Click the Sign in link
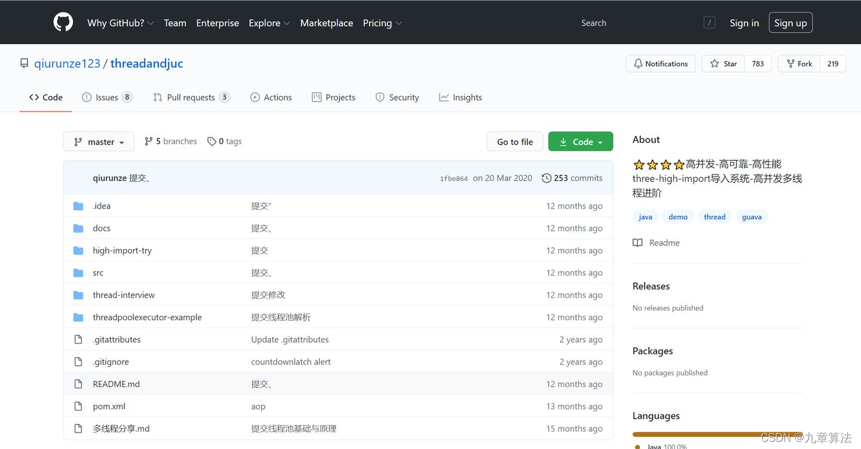Image resolution: width=861 pixels, height=449 pixels. 744,23
